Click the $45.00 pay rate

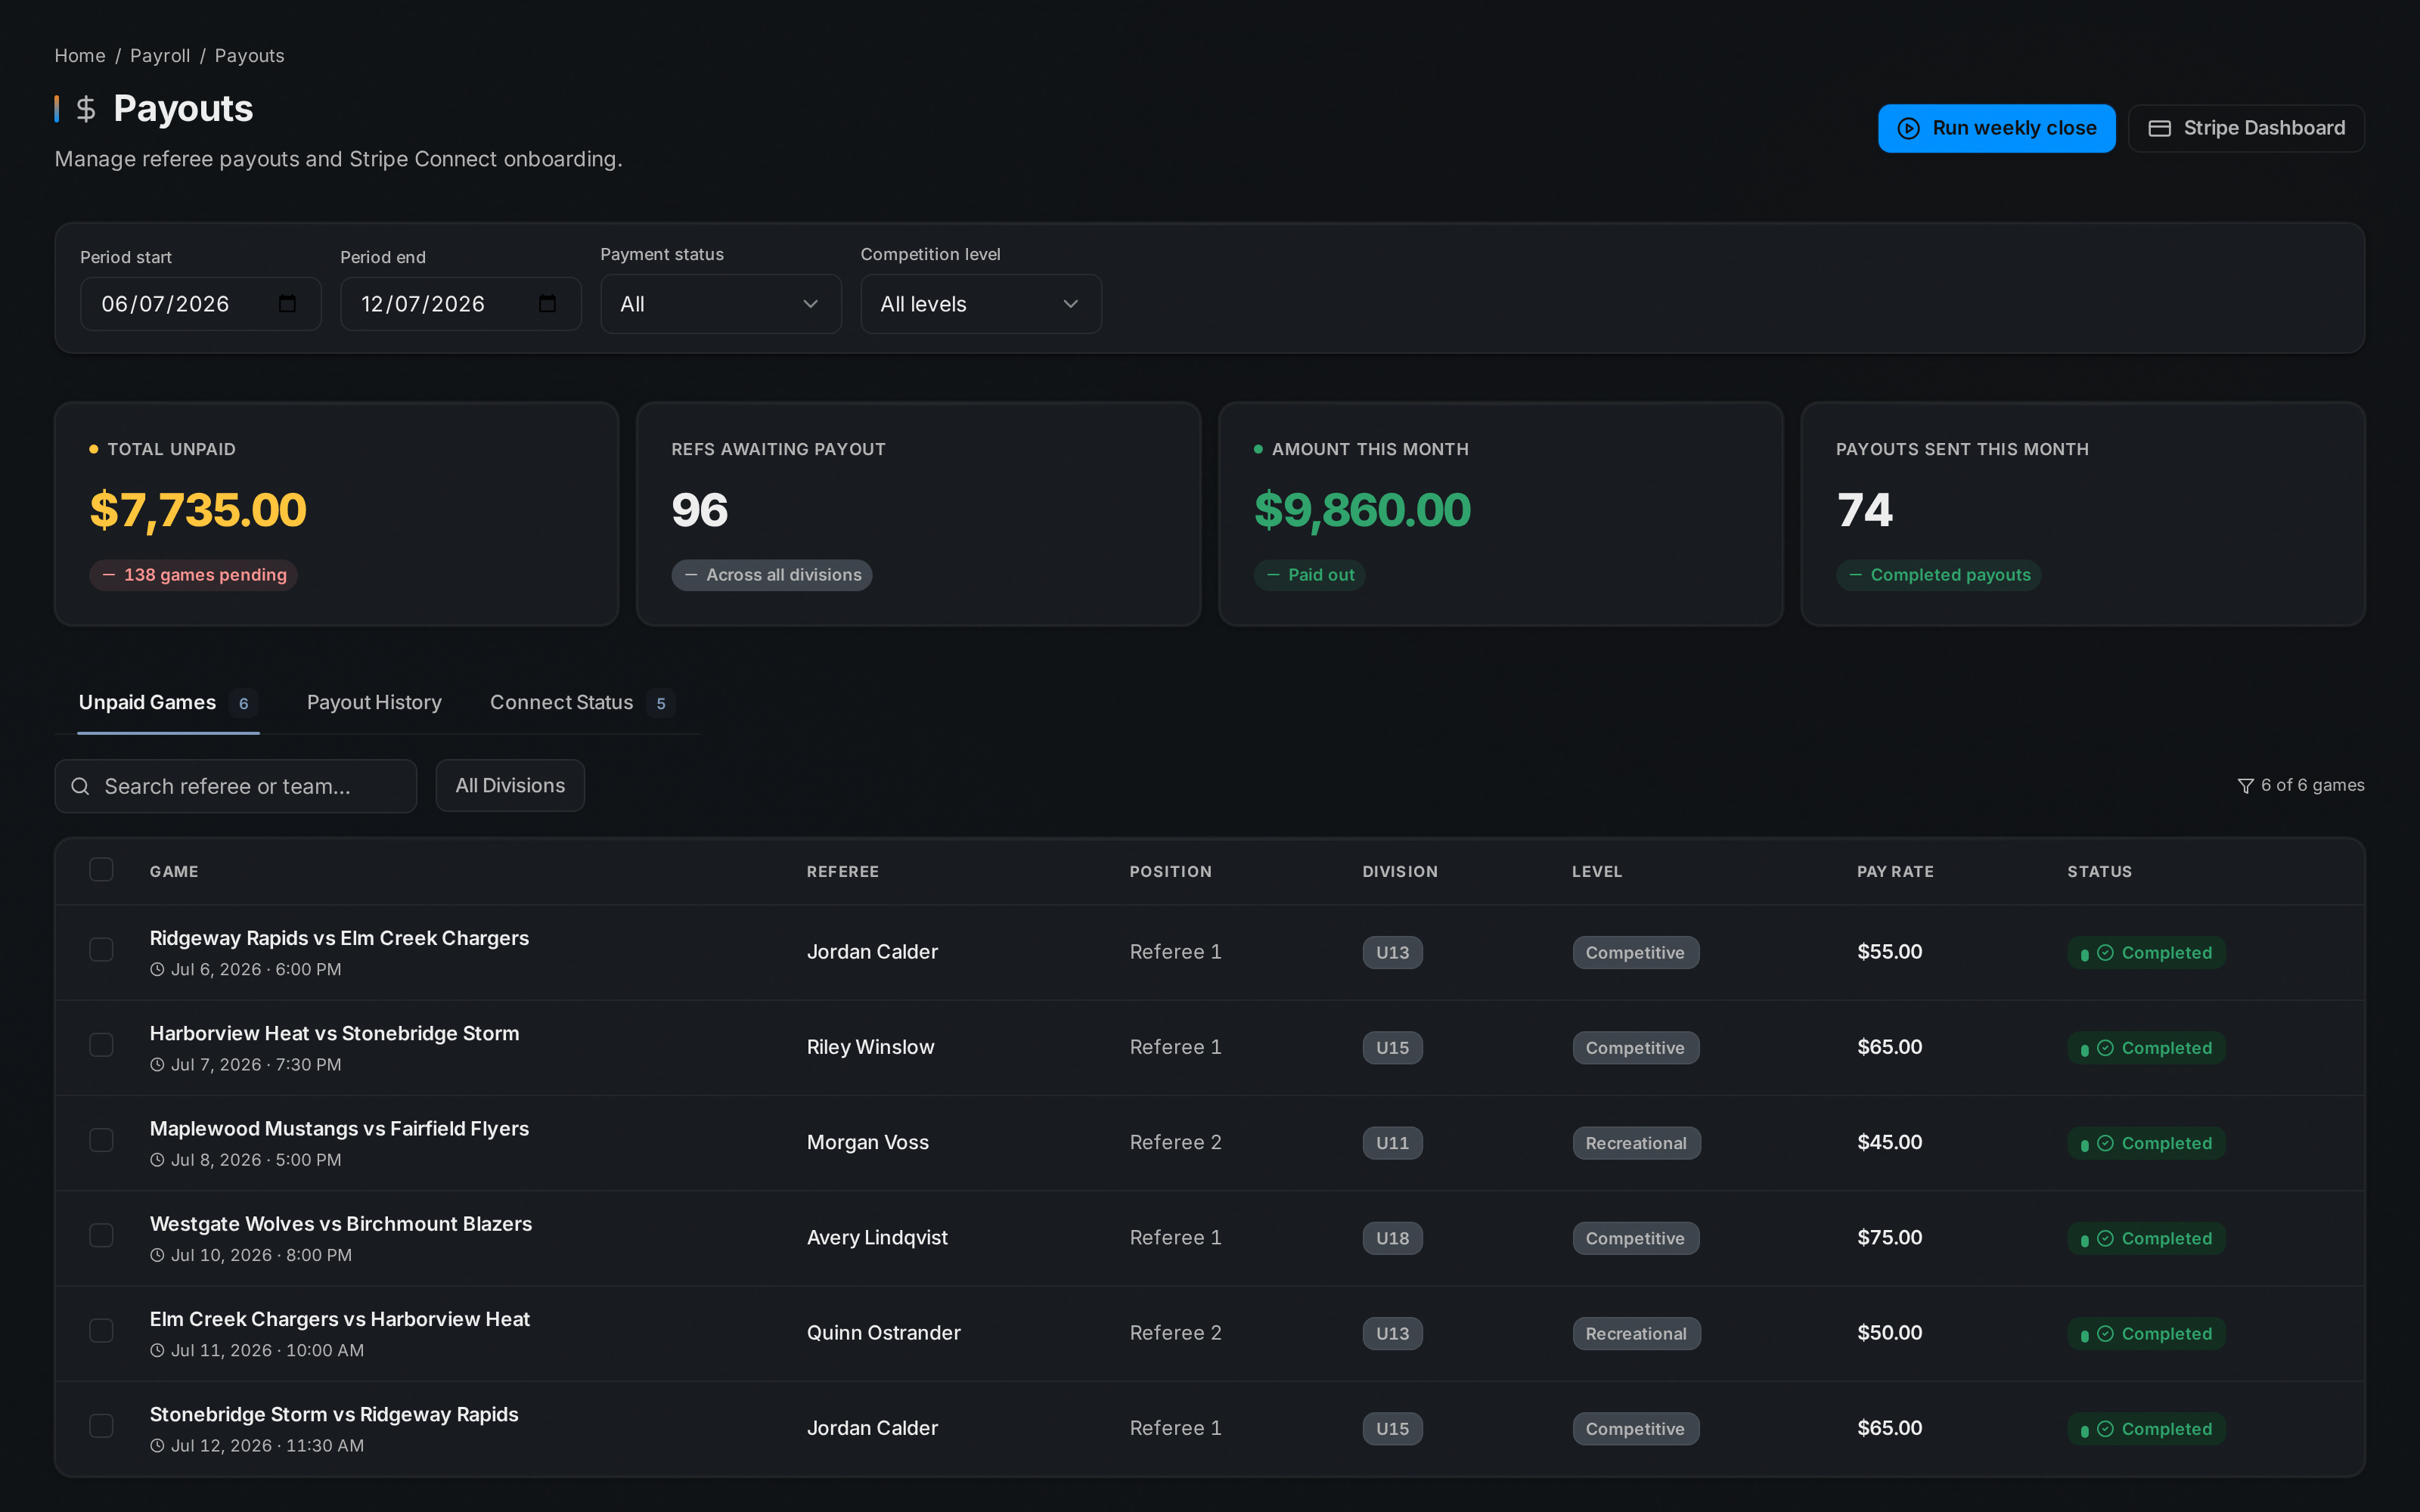[1889, 1142]
